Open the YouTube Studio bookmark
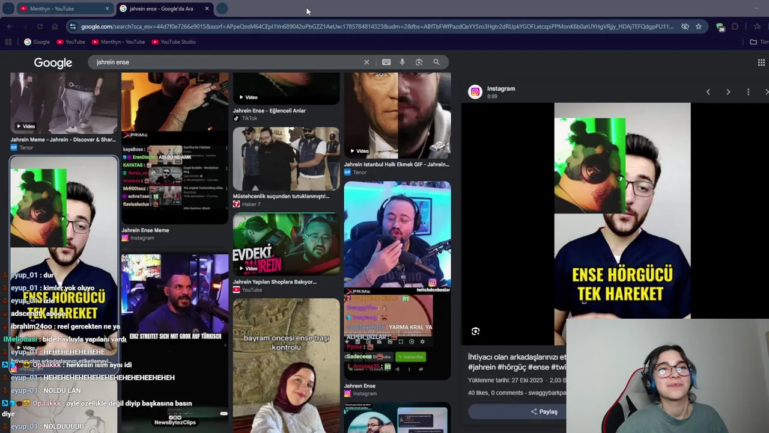 tap(174, 42)
